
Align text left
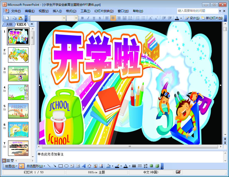coord(107,18)
